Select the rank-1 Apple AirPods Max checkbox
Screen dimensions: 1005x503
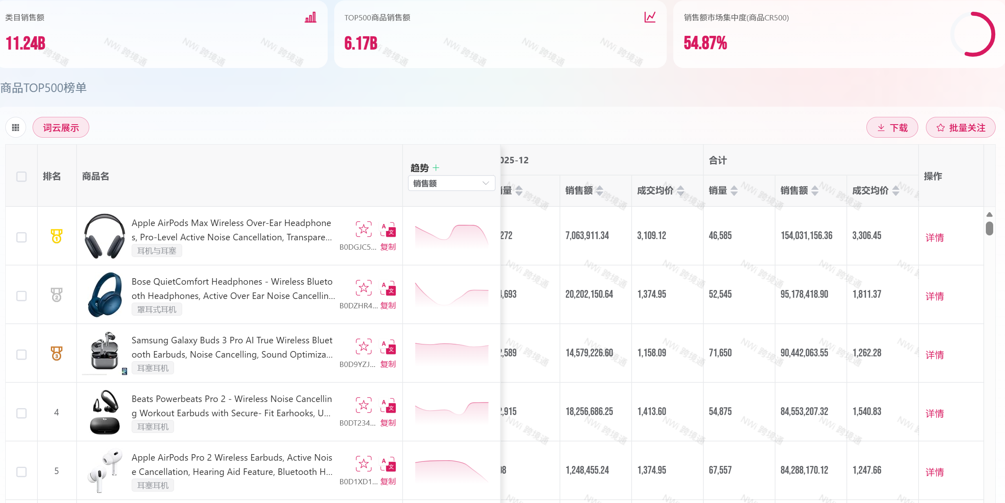[x=21, y=237]
